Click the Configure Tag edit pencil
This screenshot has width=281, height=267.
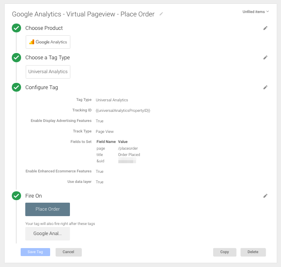[x=265, y=87]
